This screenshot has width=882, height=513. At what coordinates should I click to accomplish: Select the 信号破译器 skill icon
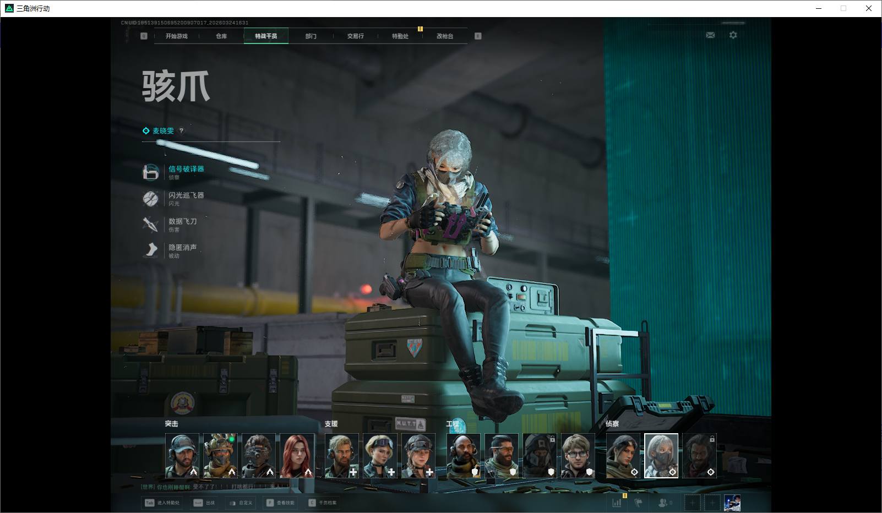(151, 172)
